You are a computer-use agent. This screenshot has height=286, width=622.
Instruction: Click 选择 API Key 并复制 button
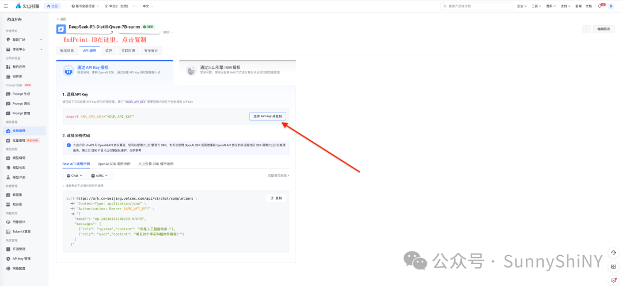(x=268, y=117)
